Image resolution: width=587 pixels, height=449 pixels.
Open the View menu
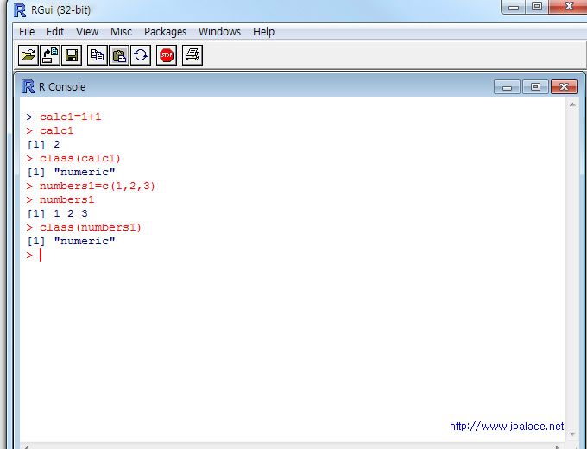(x=87, y=32)
